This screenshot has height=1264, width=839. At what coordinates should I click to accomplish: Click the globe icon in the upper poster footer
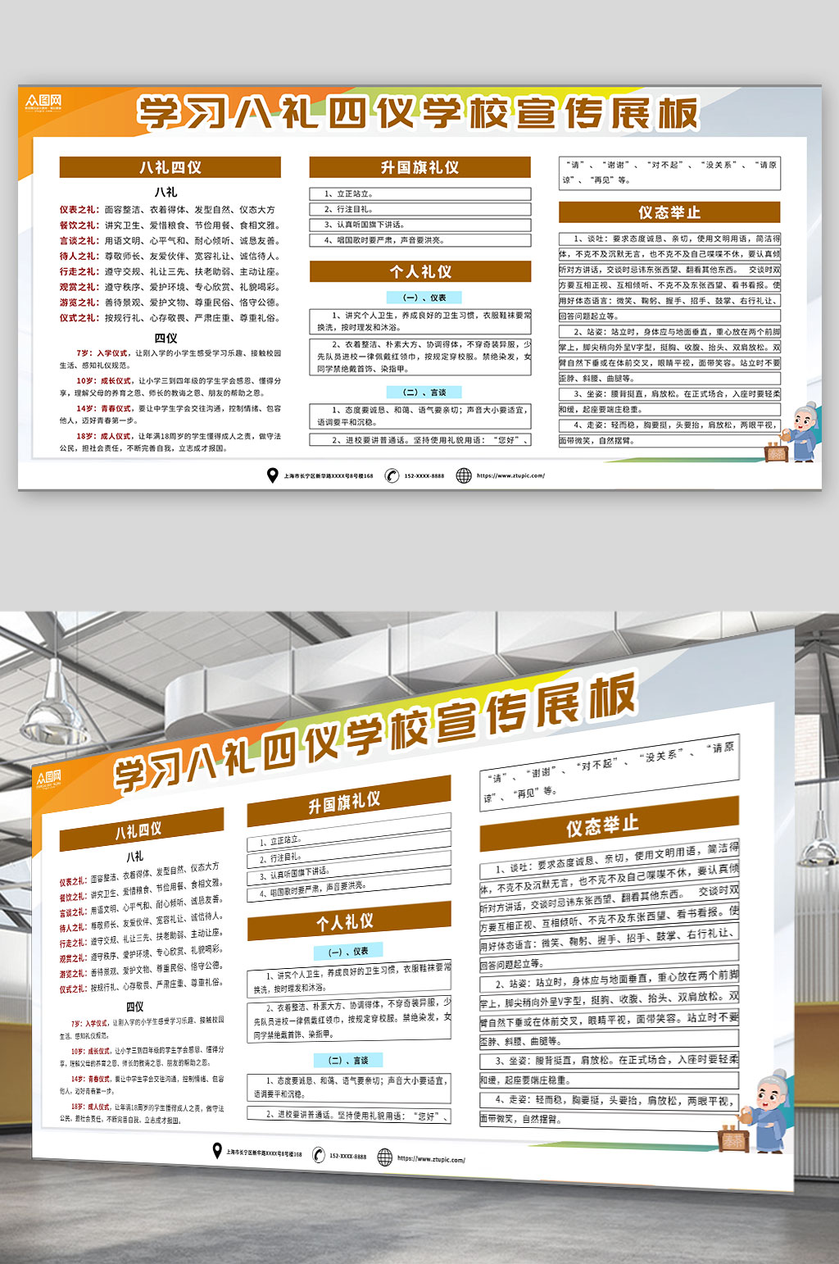coord(464,475)
